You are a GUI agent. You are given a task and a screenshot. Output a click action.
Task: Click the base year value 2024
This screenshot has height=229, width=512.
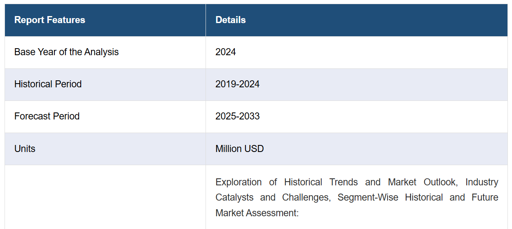(x=226, y=52)
